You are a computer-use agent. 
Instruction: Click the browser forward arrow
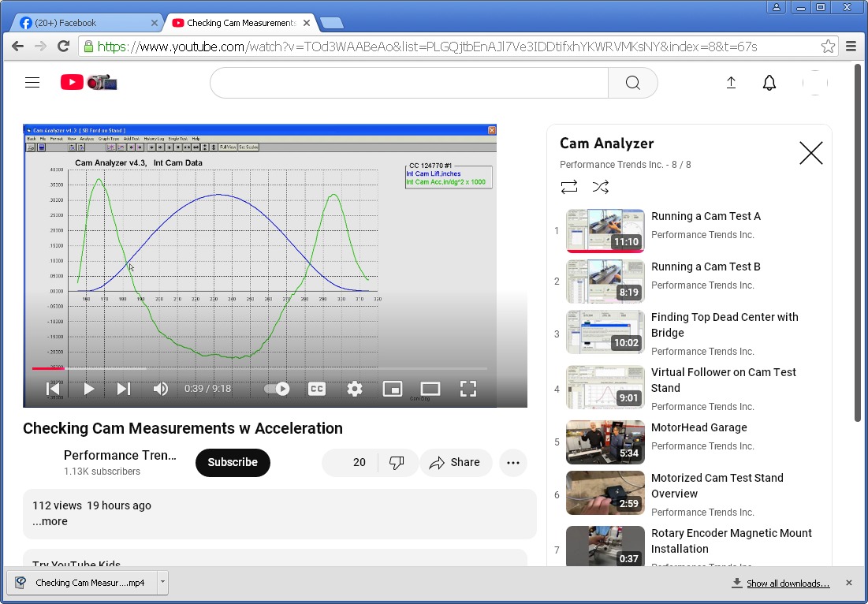coord(40,47)
